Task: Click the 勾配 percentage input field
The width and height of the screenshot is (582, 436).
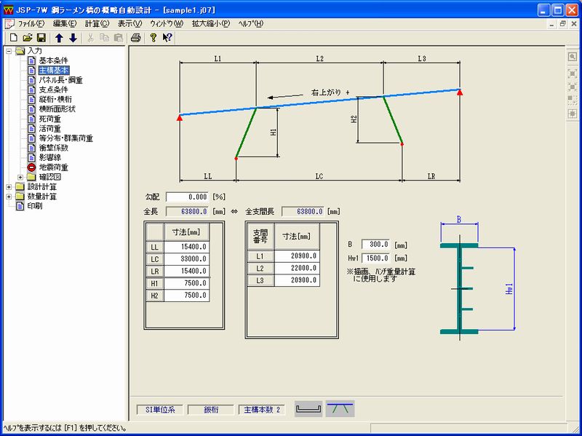Action: coord(187,197)
